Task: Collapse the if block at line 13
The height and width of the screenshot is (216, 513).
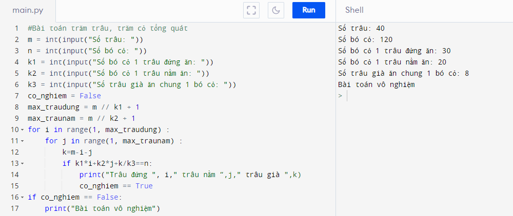Action: (22, 163)
